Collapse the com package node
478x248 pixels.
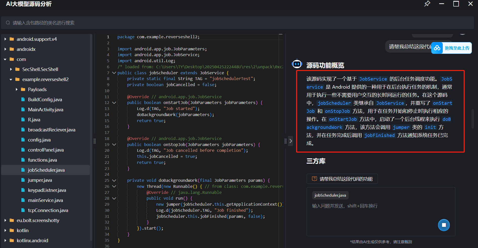pyautogui.click(x=5, y=59)
